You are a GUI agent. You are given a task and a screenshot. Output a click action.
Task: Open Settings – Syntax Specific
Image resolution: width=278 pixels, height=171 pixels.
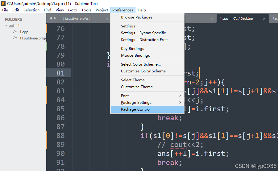(x=147, y=33)
